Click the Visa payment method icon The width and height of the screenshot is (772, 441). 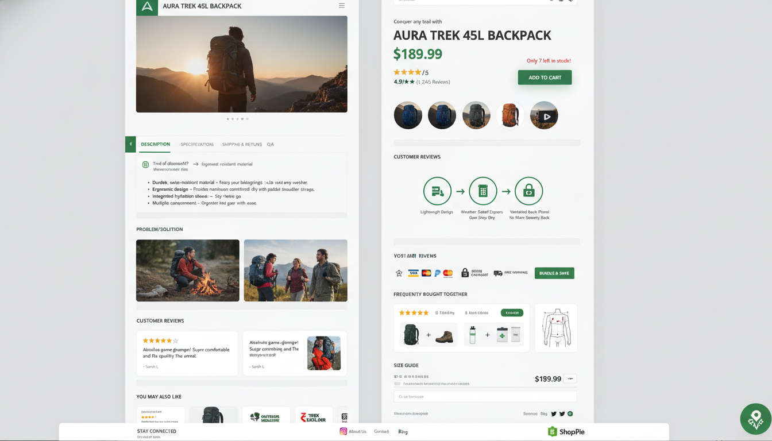(413, 273)
